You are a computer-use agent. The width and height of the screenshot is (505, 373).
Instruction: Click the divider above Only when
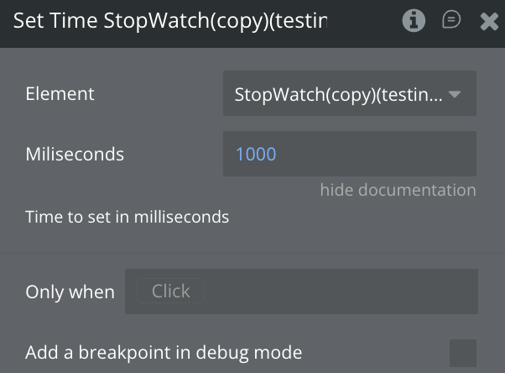pos(252,251)
